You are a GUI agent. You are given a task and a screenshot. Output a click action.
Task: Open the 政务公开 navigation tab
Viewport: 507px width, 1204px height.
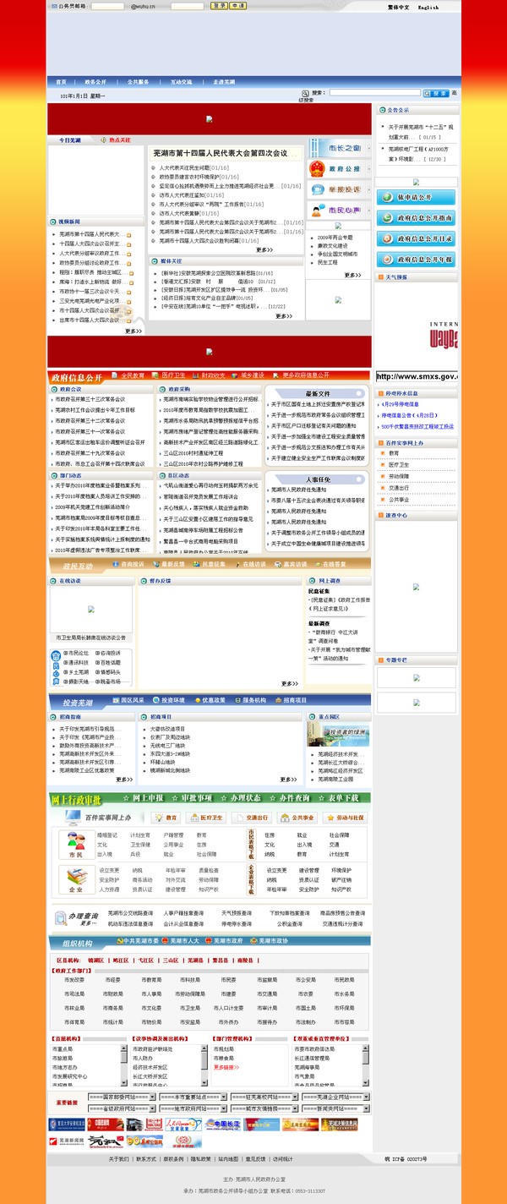(x=95, y=82)
